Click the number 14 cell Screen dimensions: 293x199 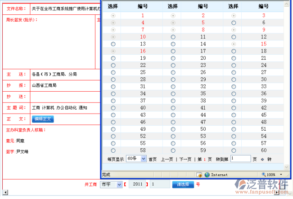pyautogui.click(x=203, y=44)
